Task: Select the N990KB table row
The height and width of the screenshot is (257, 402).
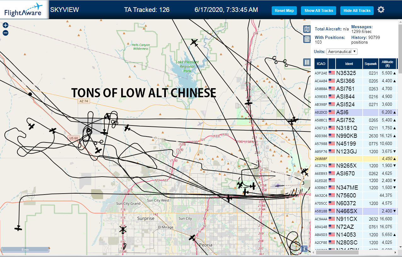Action: (x=356, y=136)
